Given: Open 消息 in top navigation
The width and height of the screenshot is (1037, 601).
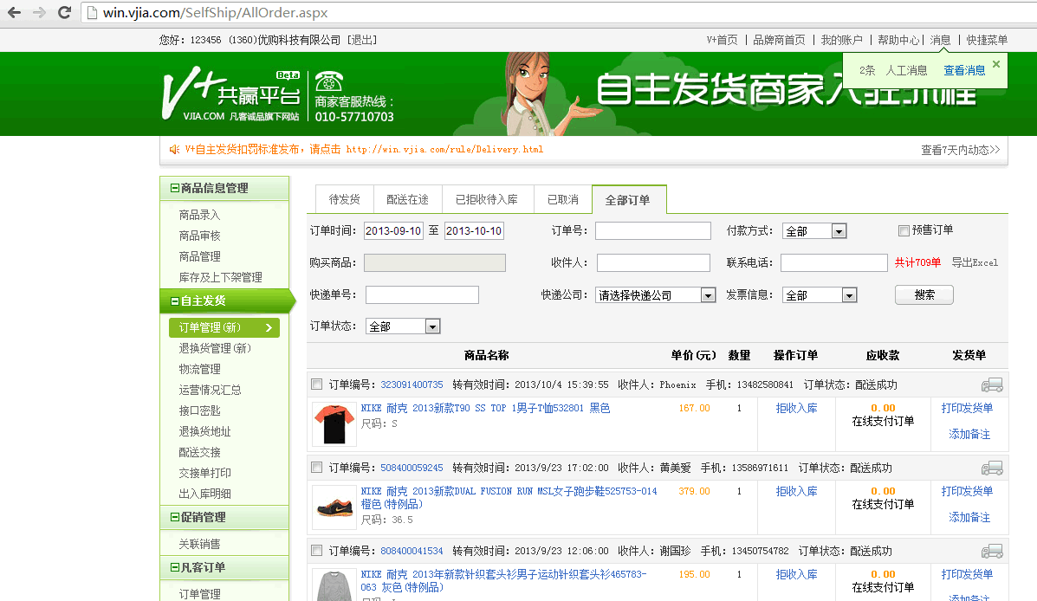Looking at the screenshot, I should [940, 40].
